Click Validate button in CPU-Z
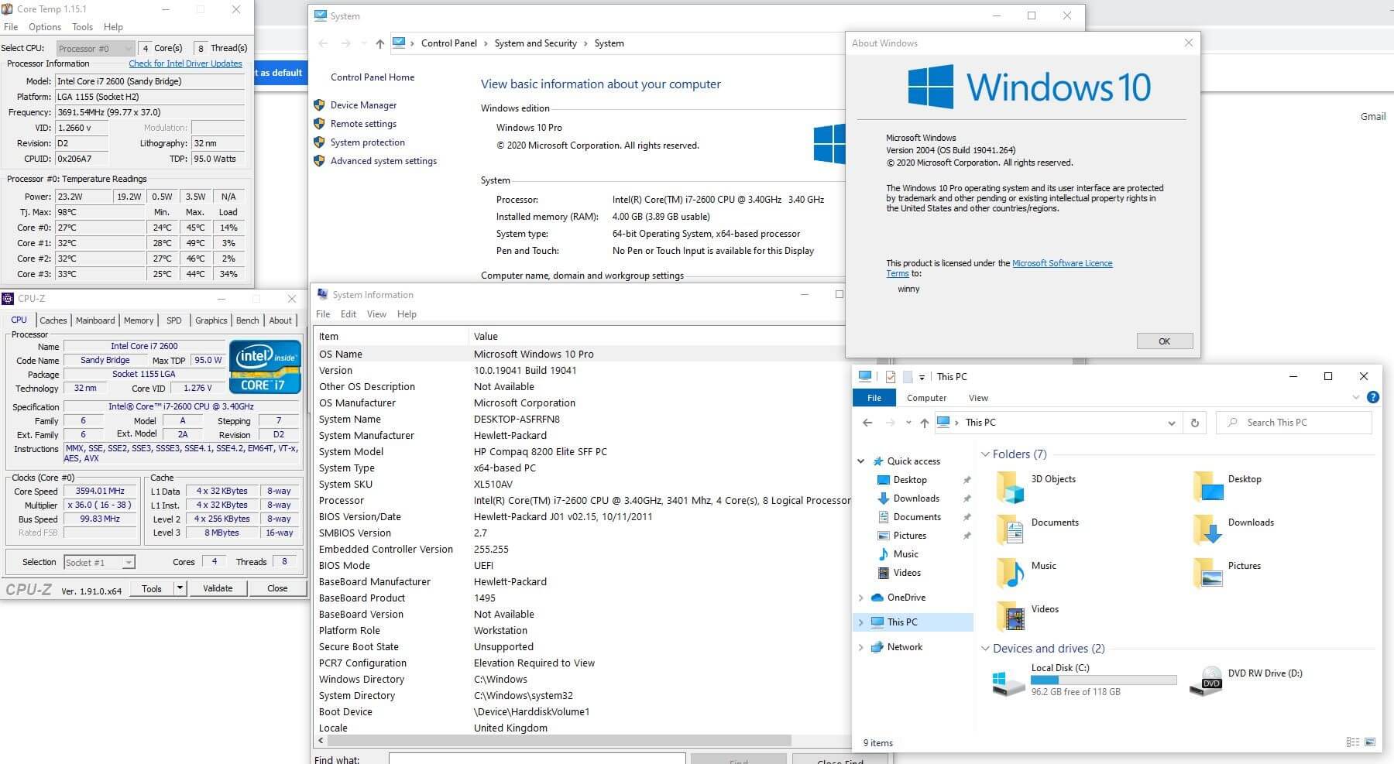 (x=218, y=588)
